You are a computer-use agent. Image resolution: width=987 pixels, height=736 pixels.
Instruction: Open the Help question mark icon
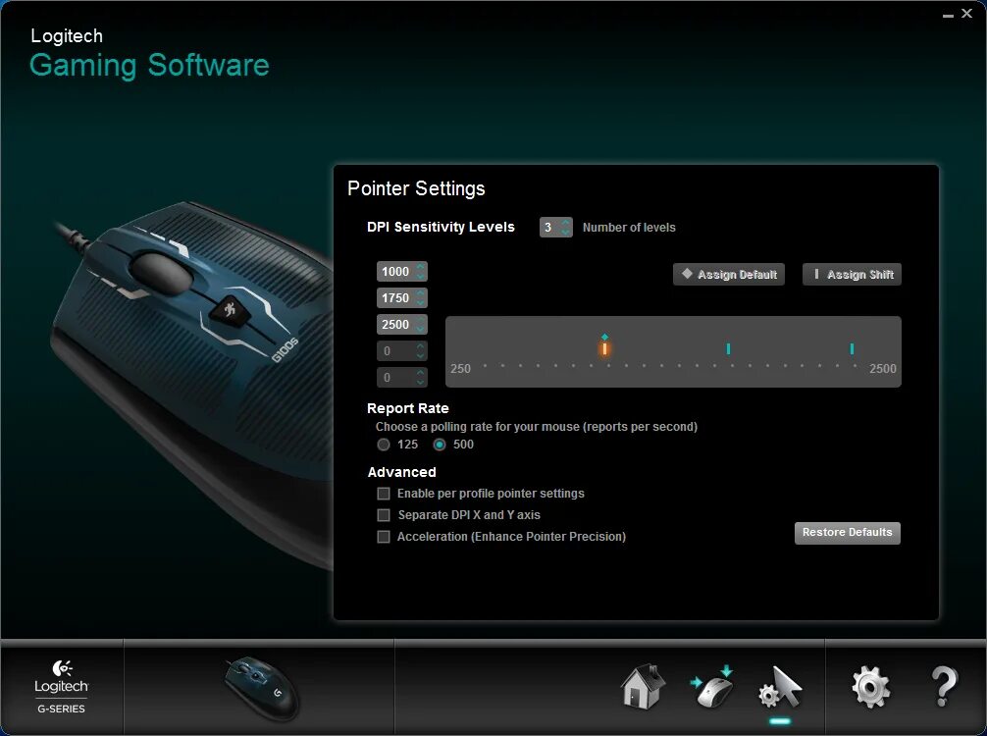[x=944, y=687]
